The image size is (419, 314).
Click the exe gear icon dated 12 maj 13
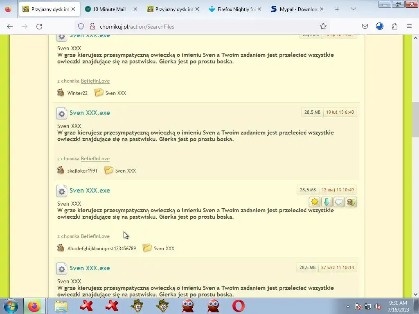click(x=62, y=191)
